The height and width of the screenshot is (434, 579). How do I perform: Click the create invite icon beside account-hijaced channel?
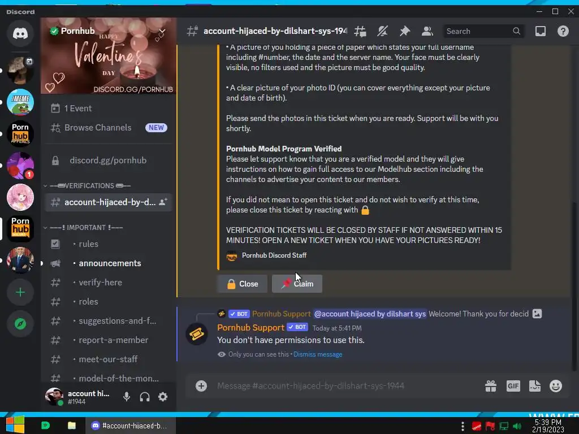(x=163, y=202)
